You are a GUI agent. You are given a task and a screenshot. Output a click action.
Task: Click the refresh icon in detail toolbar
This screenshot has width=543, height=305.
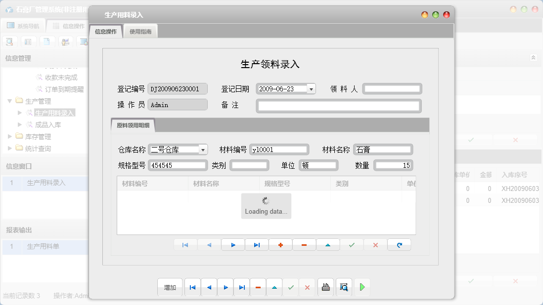[x=399, y=244]
